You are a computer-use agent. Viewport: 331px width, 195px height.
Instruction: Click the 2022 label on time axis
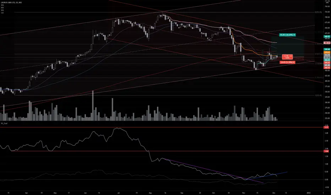tap(309, 193)
